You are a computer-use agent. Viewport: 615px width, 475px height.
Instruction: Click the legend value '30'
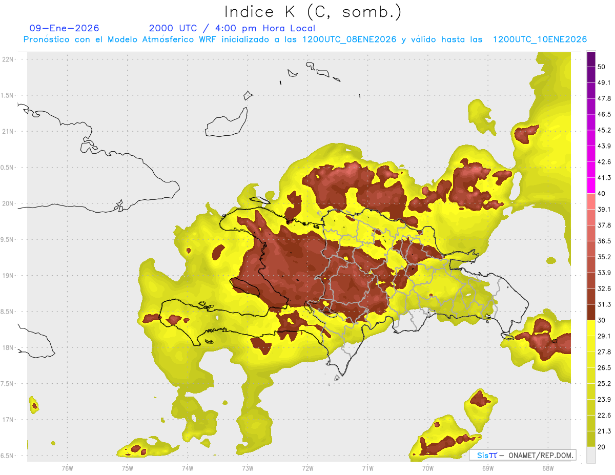click(x=602, y=320)
